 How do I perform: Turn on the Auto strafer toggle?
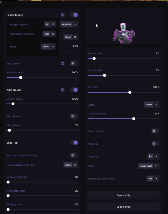[74, 63]
